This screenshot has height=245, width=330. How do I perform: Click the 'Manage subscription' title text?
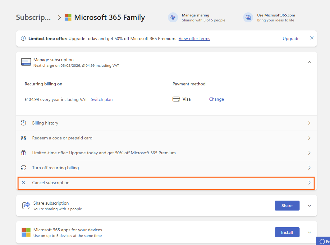[x=53, y=60]
